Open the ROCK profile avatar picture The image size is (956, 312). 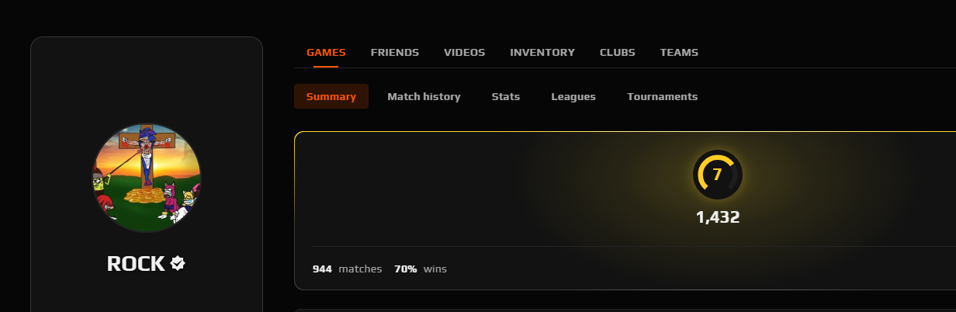pos(147,177)
